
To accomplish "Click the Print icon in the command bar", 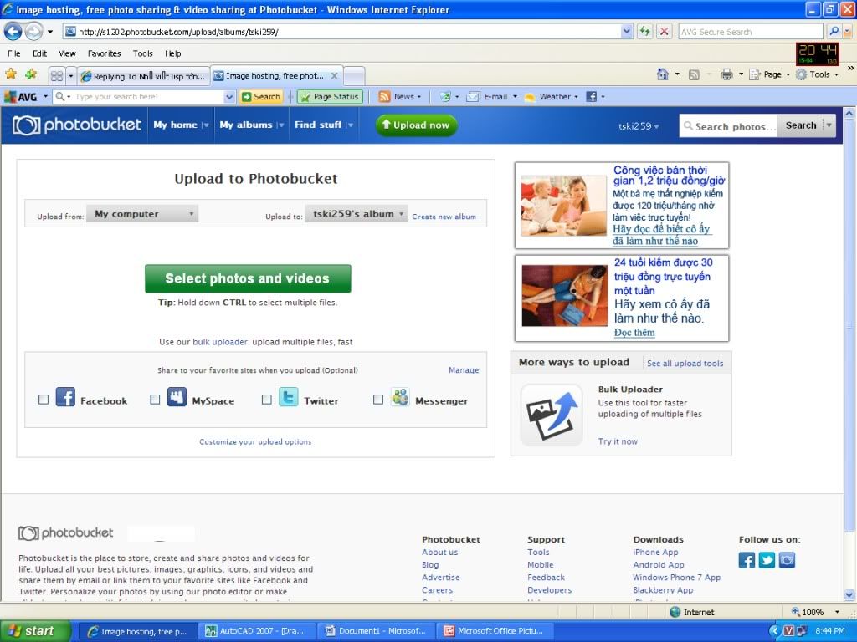I will (726, 74).
